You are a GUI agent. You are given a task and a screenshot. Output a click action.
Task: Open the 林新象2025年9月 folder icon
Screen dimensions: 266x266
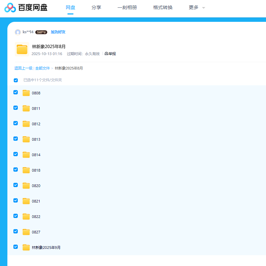(x=26, y=248)
